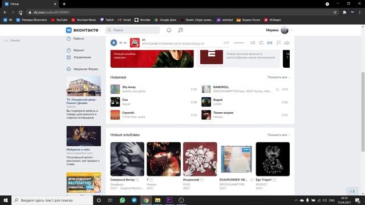Click the current track cover in the player
Image resolution: width=365 pixels, height=205 pixels.
(135, 43)
